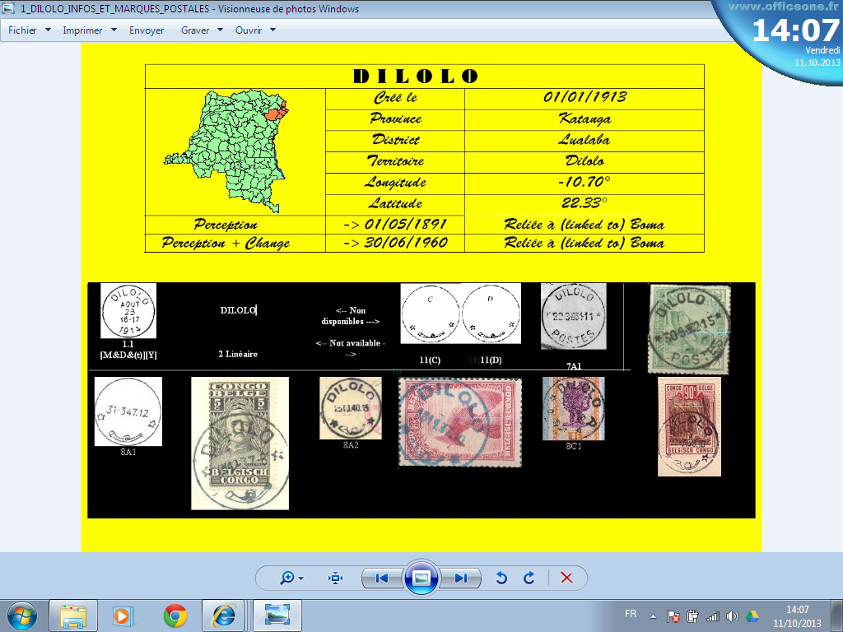Expand the zoom level dropdown arrow
Screen dimensions: 843x632
coord(299,578)
